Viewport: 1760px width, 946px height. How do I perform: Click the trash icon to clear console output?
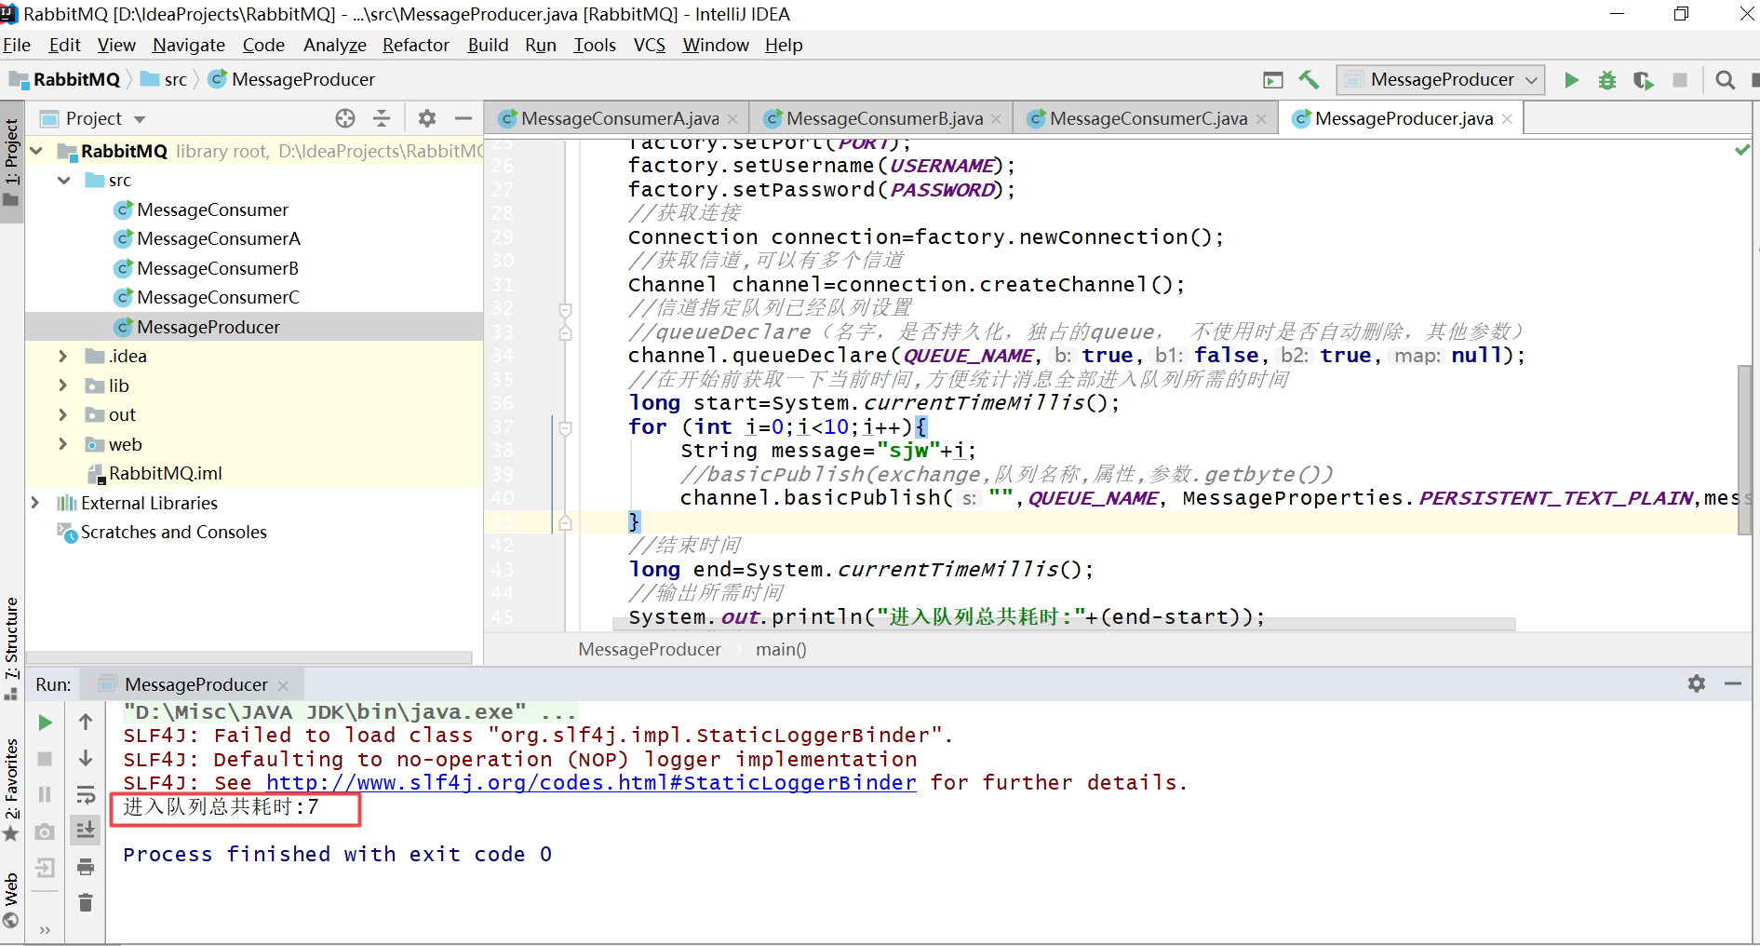point(86,902)
